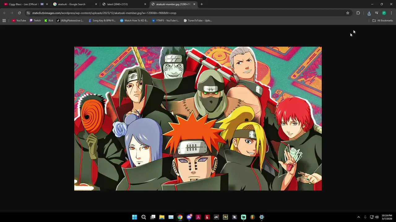The width and height of the screenshot is (396, 222).
Task: Open Windows taskbar Search
Action: pos(144,217)
